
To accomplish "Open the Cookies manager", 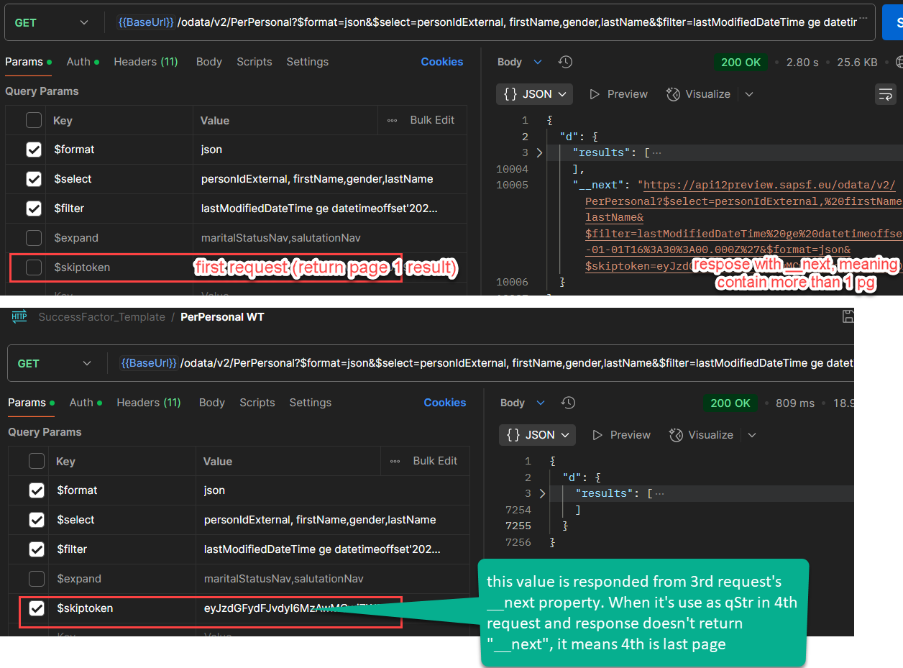I will tap(441, 62).
